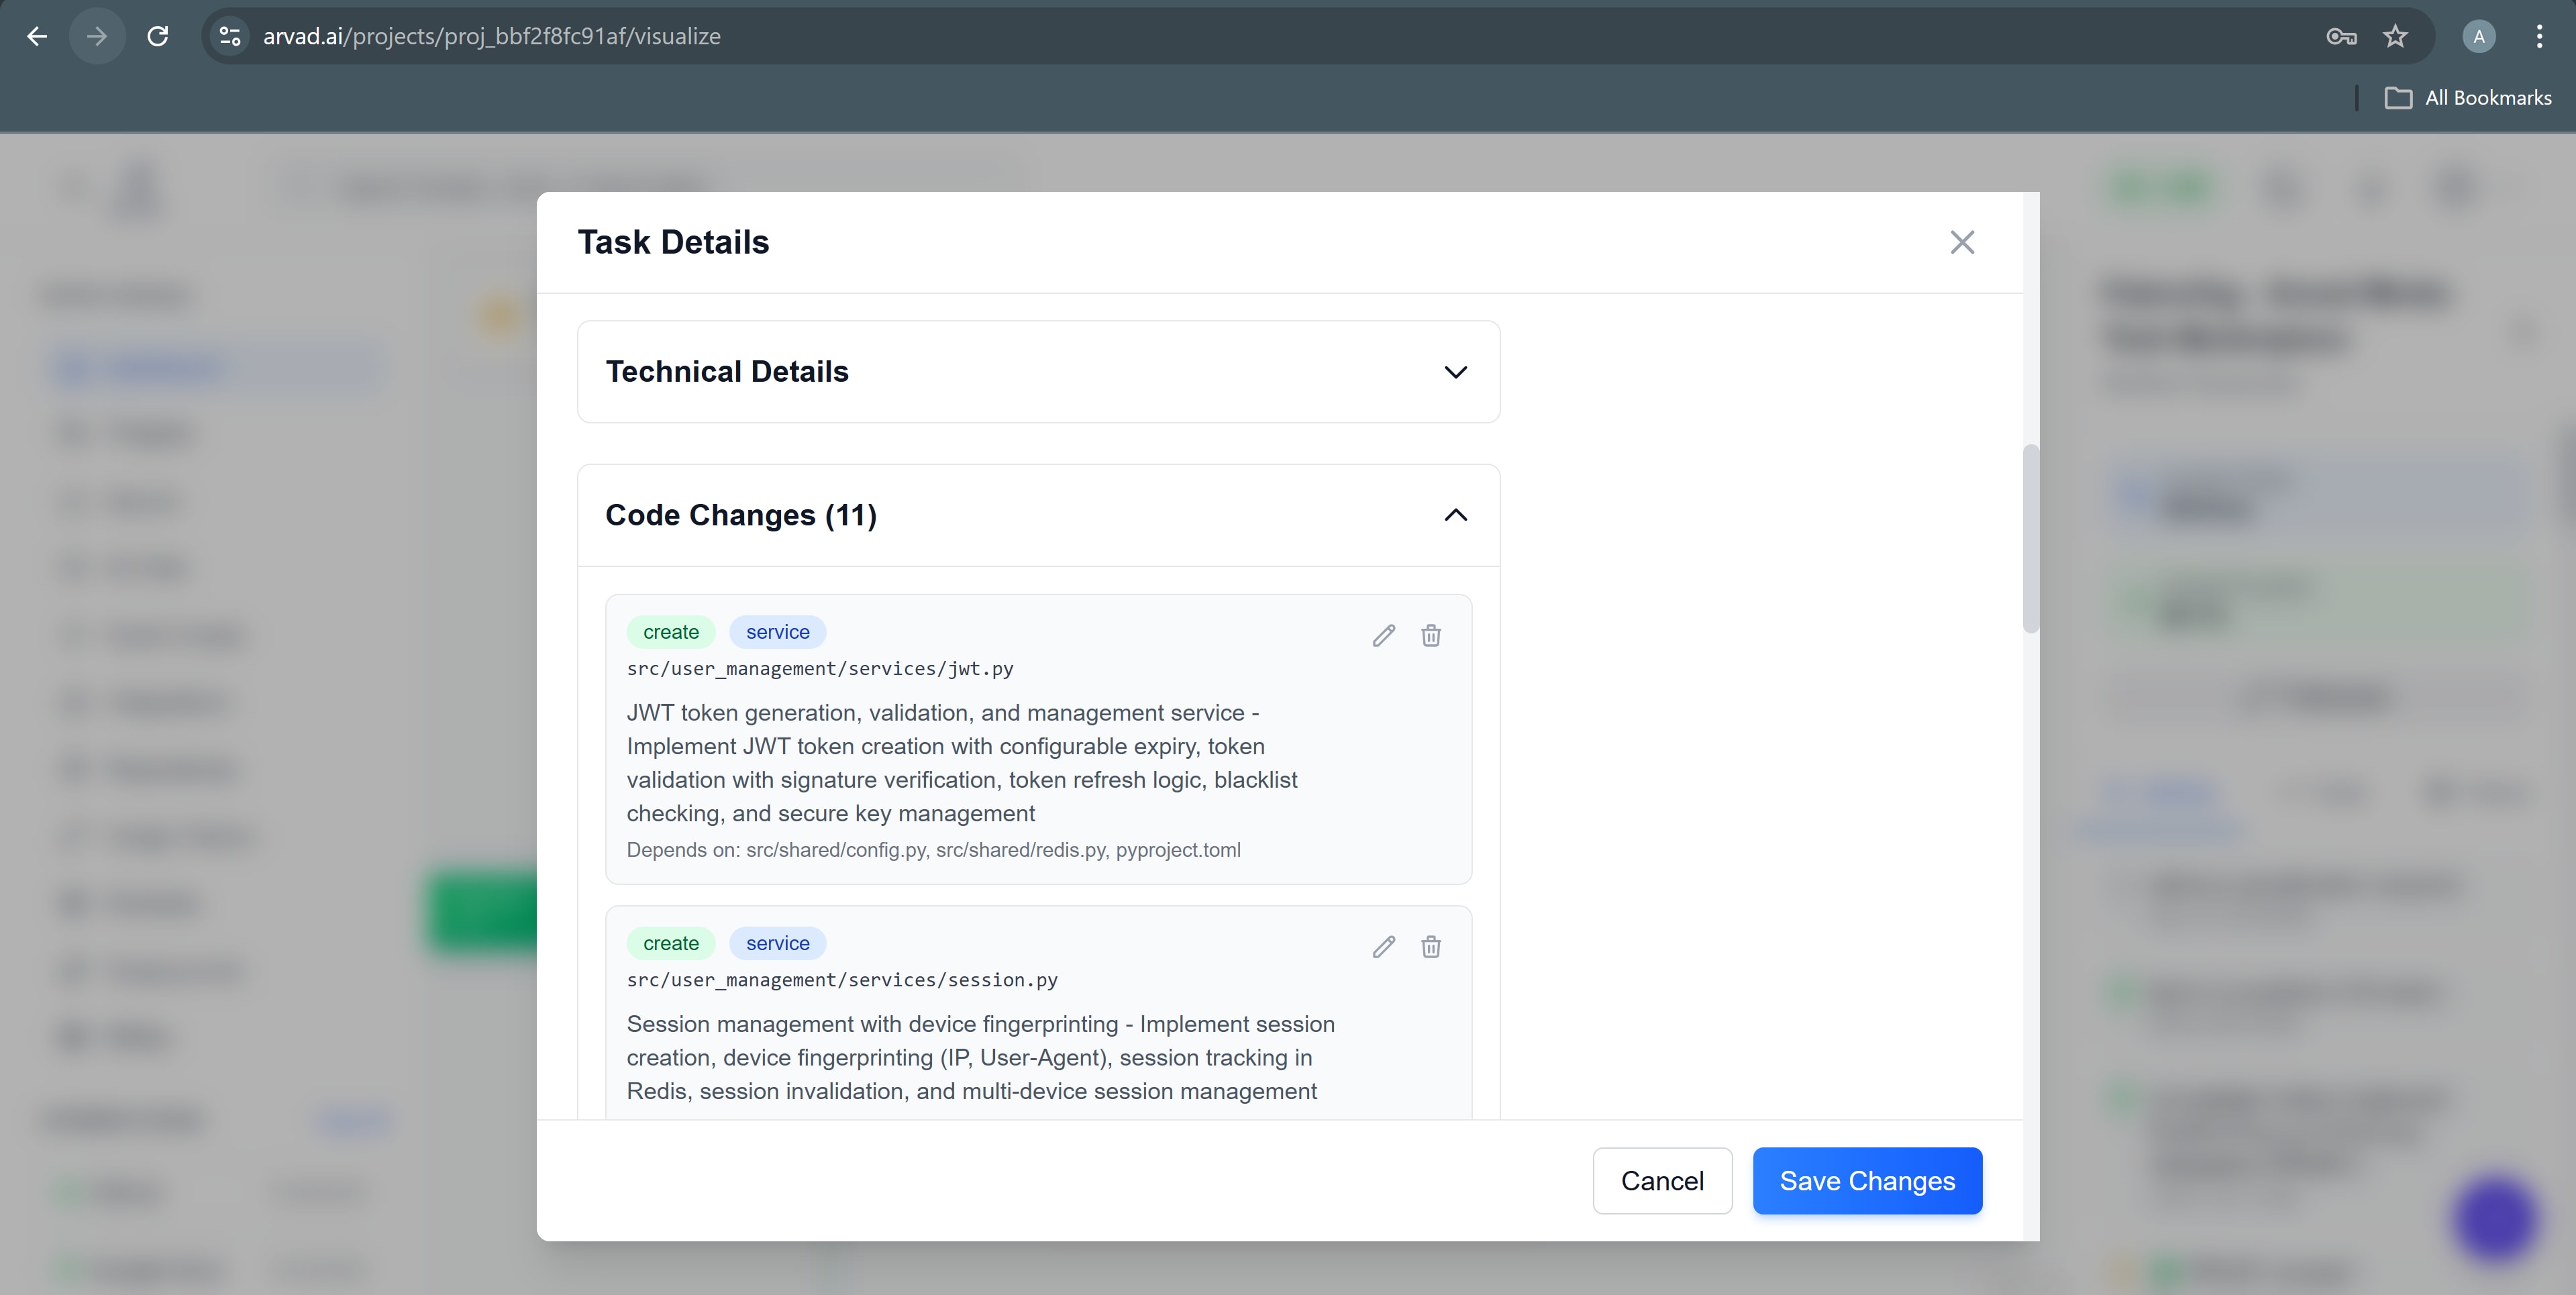2576x1295 pixels.
Task: Click the dialog's vertical scrollbar thumb
Action: (2030, 540)
